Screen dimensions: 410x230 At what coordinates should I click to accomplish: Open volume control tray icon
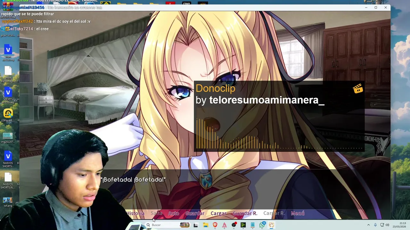pos(387,225)
